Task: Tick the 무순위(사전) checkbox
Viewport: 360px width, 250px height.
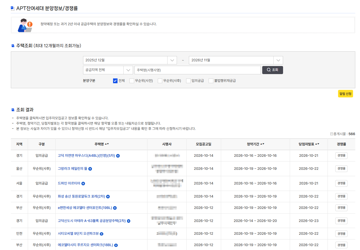Action: 132,81
